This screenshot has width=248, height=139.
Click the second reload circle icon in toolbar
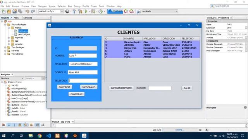click(132, 11)
